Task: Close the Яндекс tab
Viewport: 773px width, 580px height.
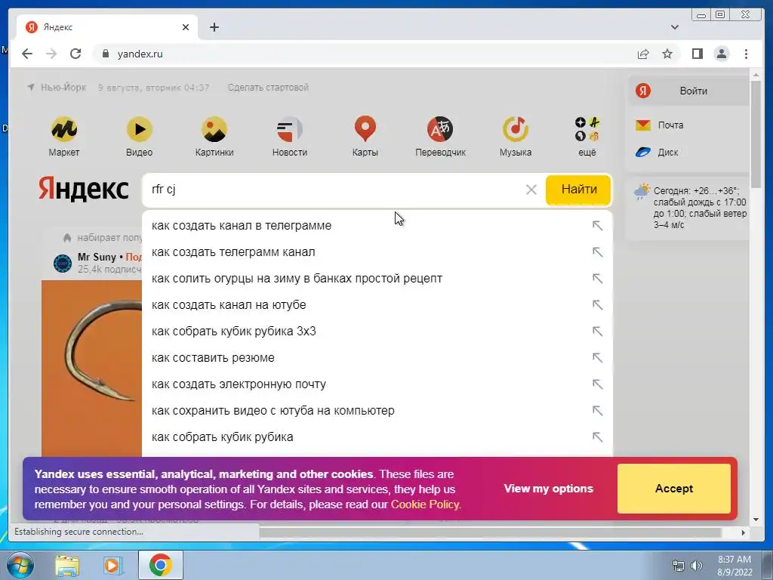Action: (x=186, y=27)
